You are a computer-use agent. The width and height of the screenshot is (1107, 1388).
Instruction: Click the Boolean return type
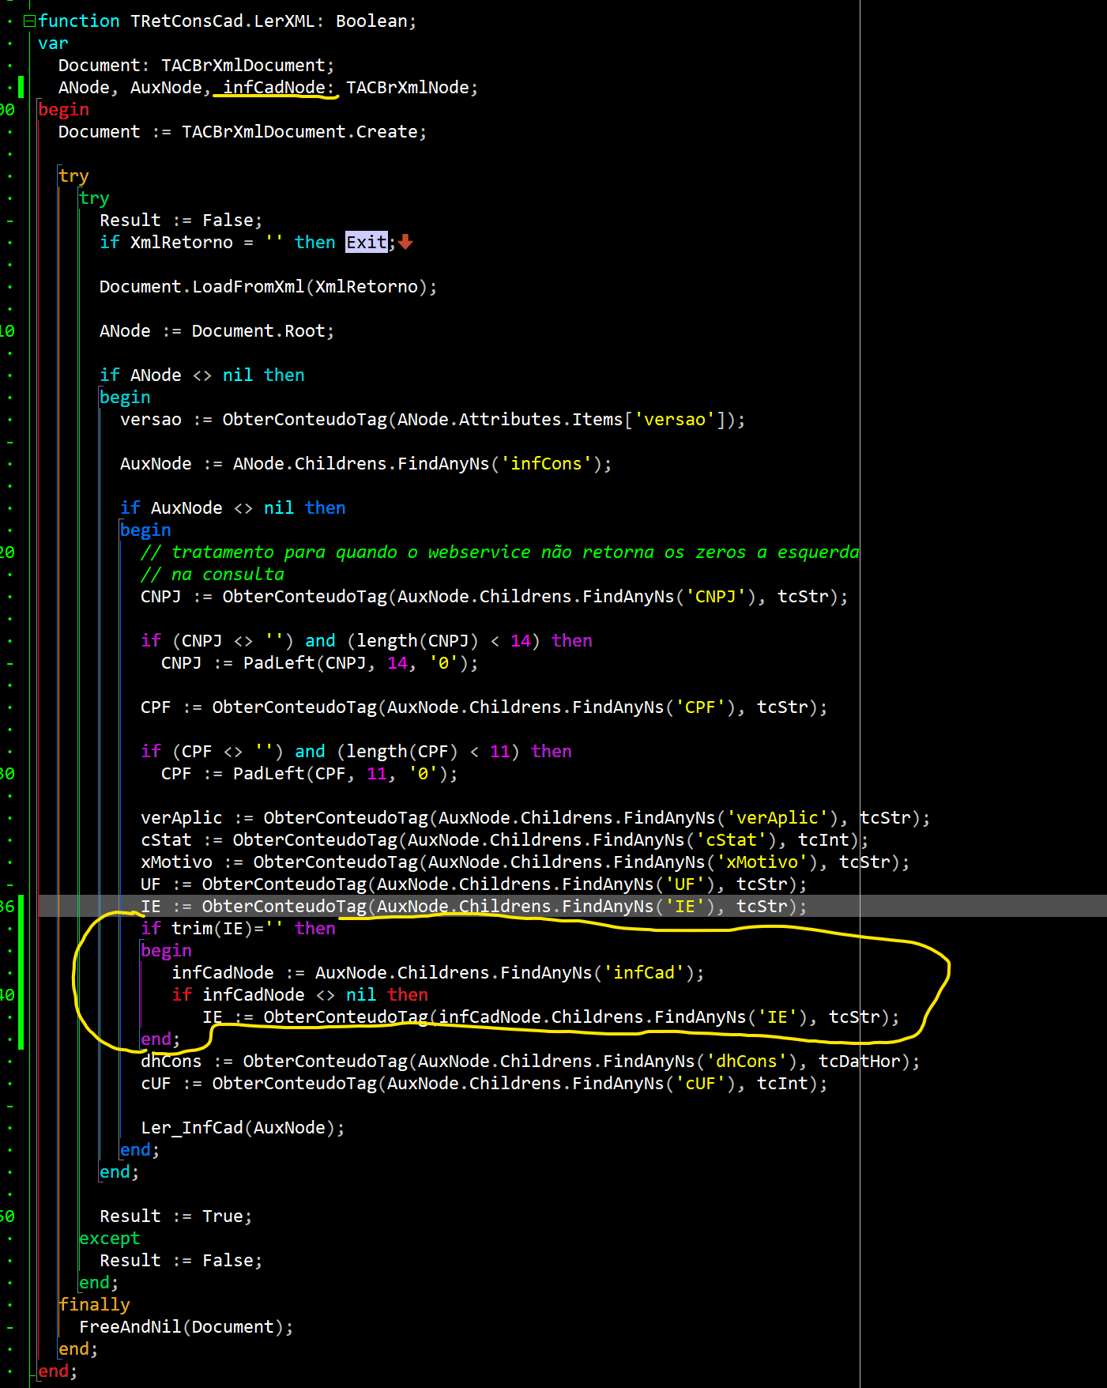371,21
